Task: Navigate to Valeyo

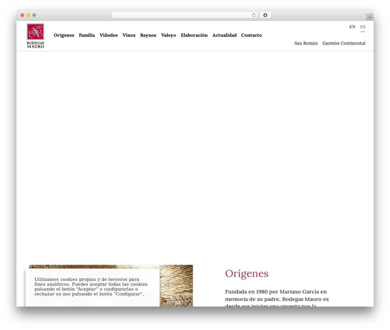Action: (x=168, y=35)
